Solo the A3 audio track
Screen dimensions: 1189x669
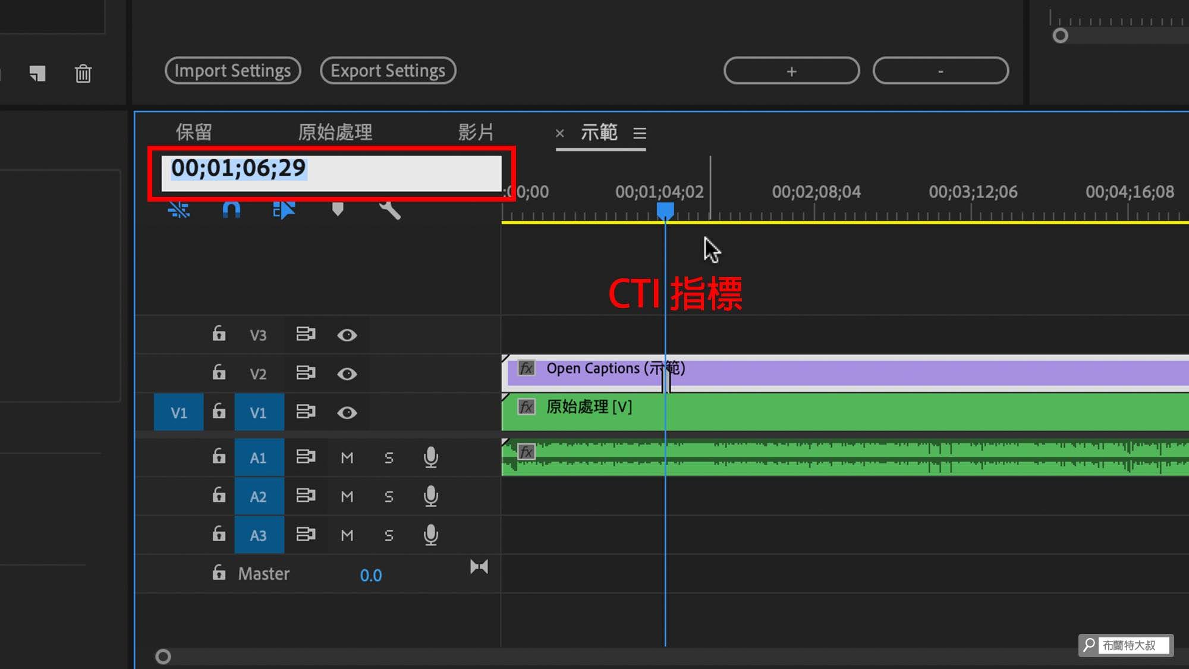pyautogui.click(x=388, y=536)
